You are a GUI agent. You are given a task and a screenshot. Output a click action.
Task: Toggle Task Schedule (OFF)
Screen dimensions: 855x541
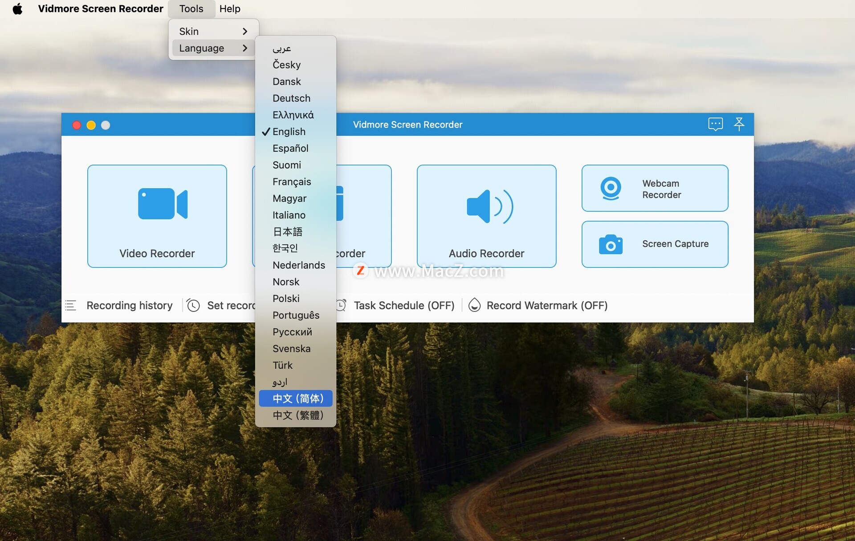coord(404,305)
